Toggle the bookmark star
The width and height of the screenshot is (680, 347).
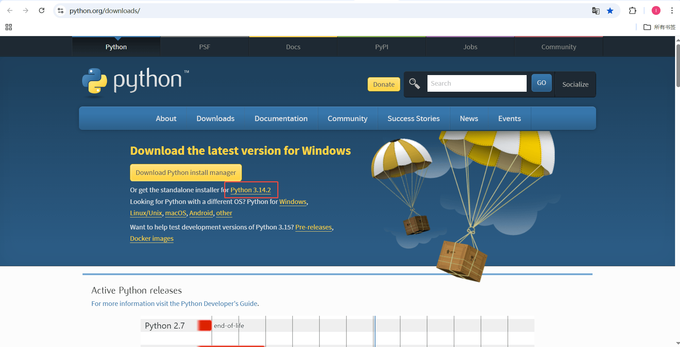coord(610,11)
